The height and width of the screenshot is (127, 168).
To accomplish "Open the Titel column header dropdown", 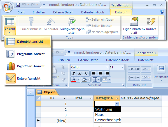I will tap(91, 98).
